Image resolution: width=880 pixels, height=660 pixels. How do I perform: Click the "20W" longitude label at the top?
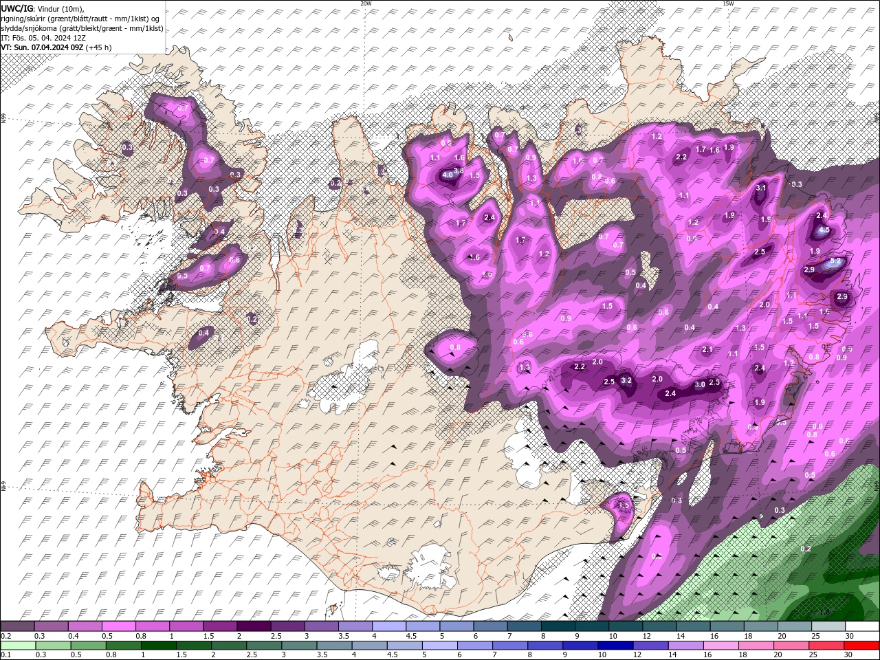tap(366, 3)
